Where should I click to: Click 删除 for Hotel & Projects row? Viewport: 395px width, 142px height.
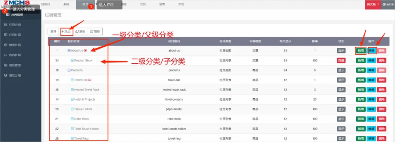click(x=382, y=100)
